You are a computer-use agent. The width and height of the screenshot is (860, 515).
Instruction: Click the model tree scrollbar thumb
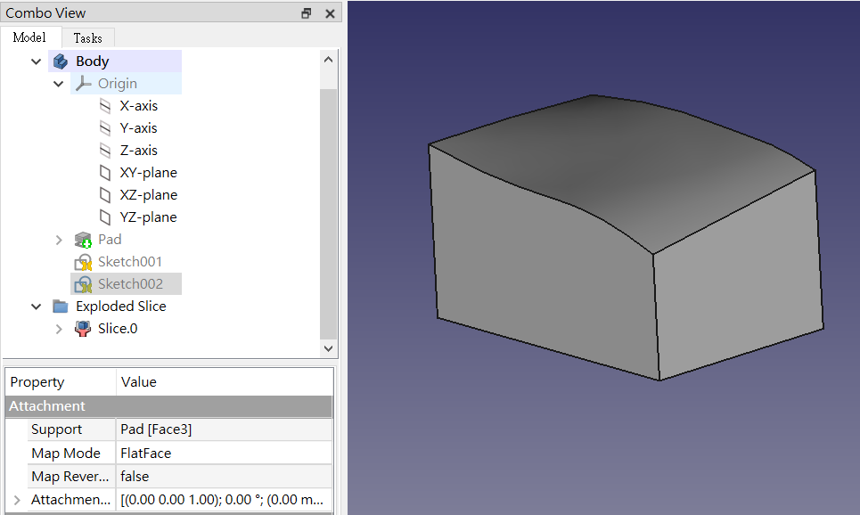tap(329, 214)
